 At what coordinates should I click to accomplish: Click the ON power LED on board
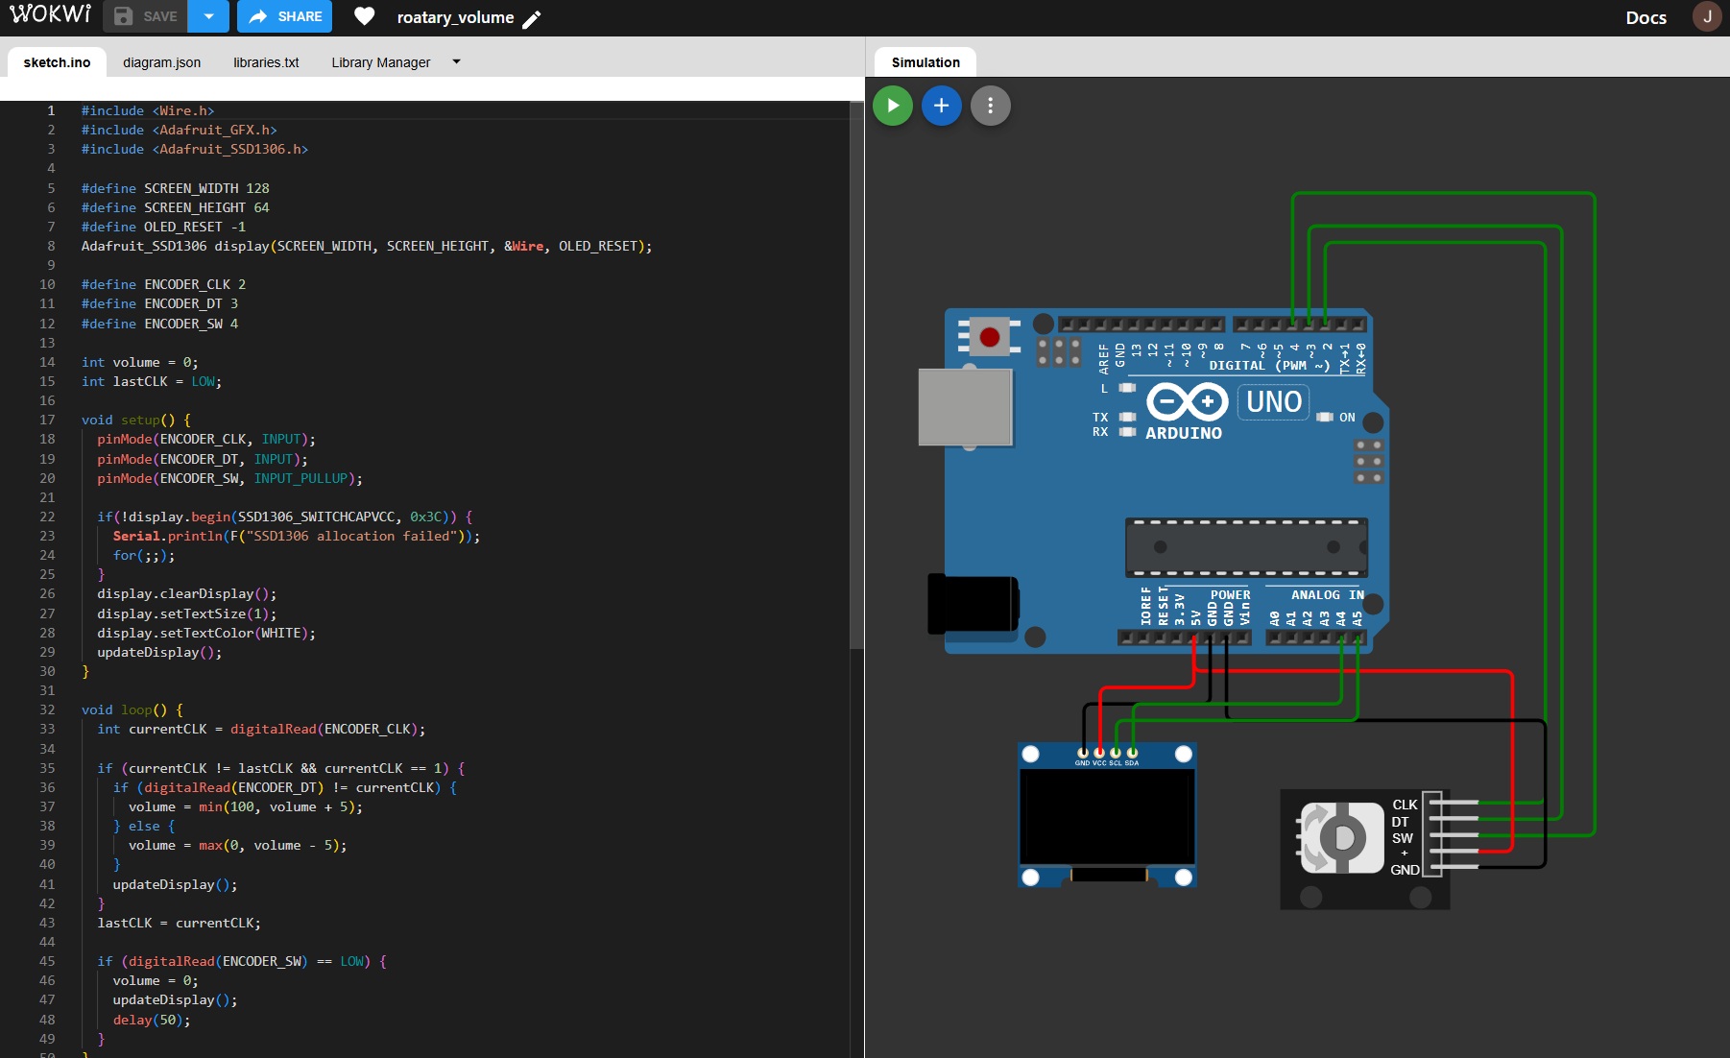pos(1325,417)
